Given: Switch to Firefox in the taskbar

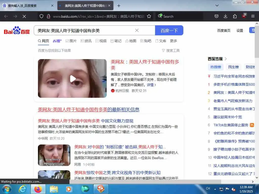Looking at the screenshot, I should pos(38,189).
